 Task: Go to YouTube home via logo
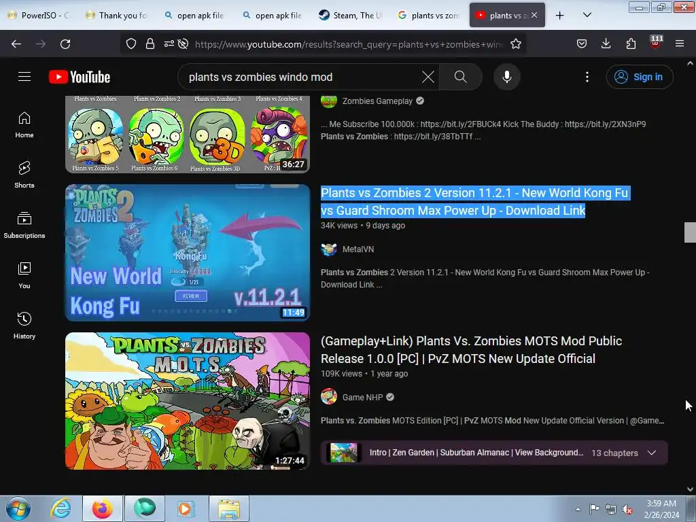[80, 77]
